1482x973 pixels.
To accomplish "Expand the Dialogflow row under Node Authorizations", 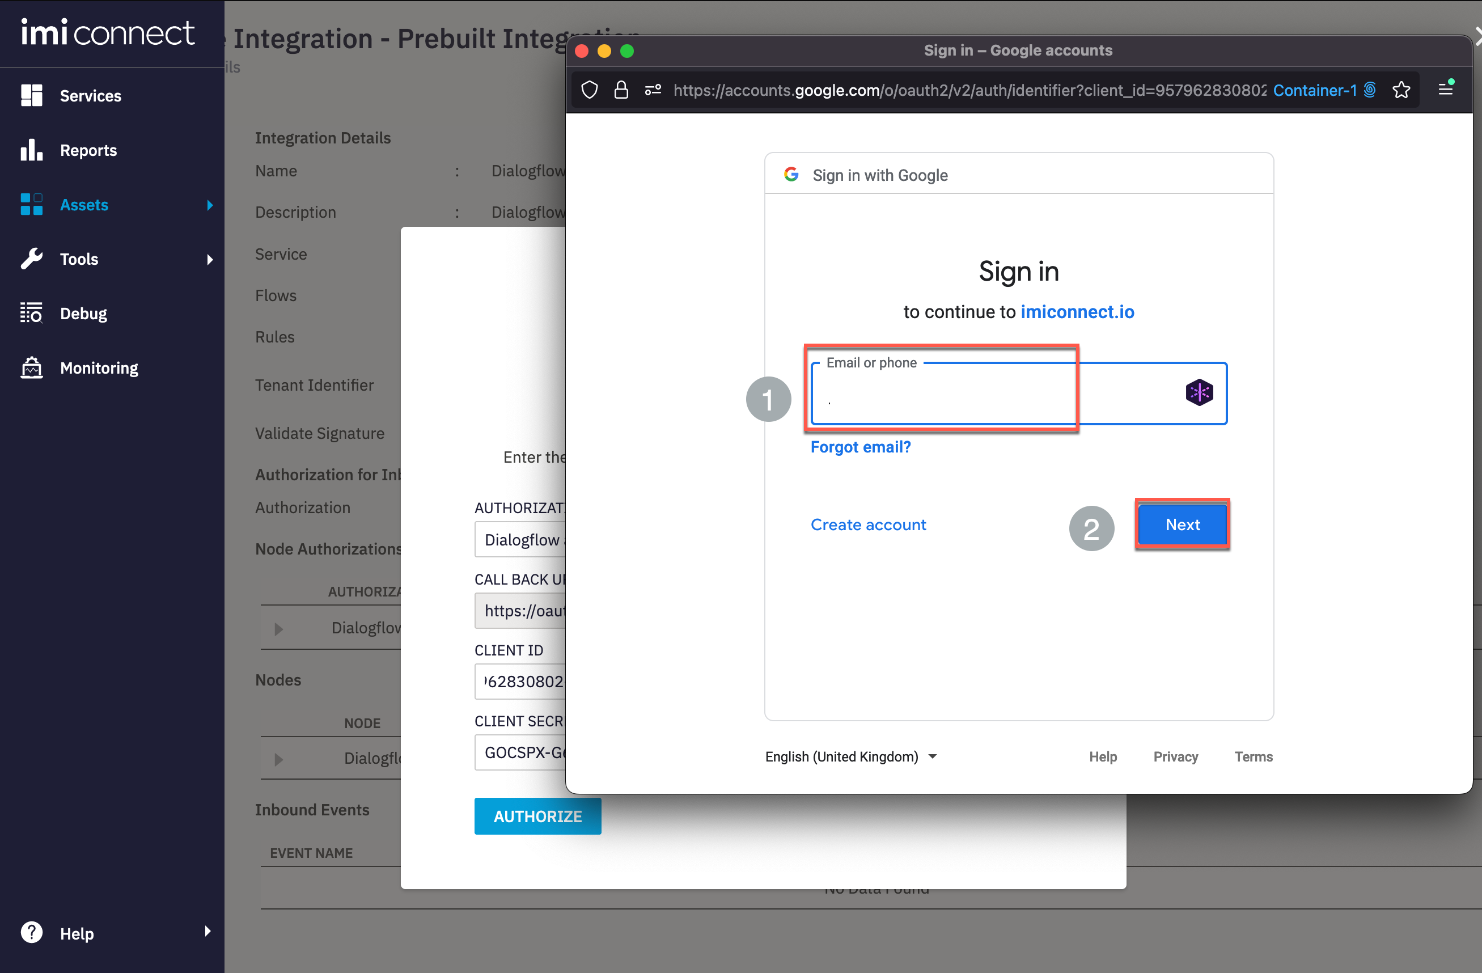I will [278, 629].
